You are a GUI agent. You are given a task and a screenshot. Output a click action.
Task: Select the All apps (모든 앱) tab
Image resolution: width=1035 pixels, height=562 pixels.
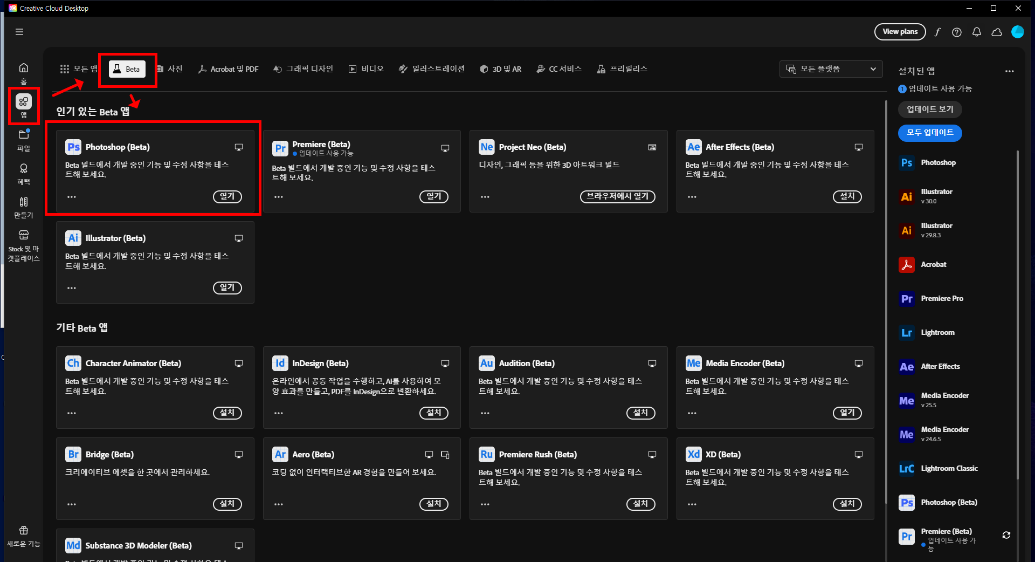point(79,69)
